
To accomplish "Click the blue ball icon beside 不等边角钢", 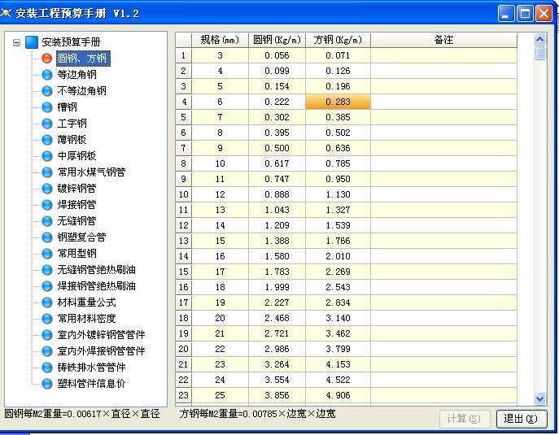I will pyautogui.click(x=46, y=91).
